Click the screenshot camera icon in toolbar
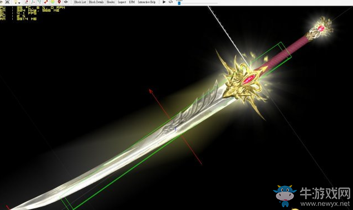353x210 pixels. [x=7, y=2]
